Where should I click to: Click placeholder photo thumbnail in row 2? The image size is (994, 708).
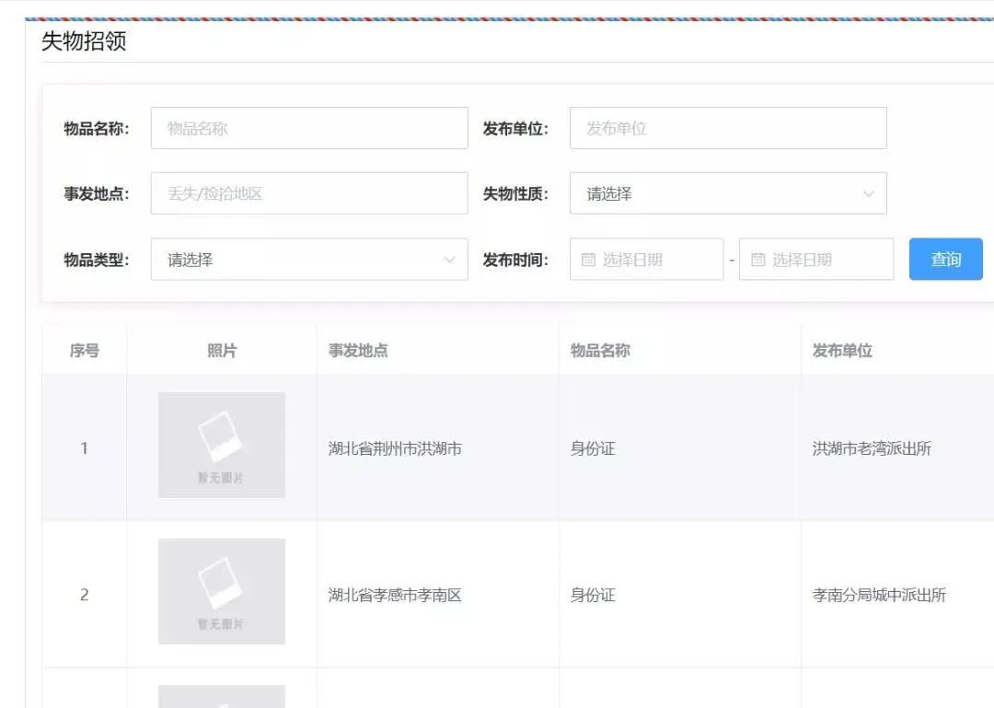pyautogui.click(x=222, y=591)
